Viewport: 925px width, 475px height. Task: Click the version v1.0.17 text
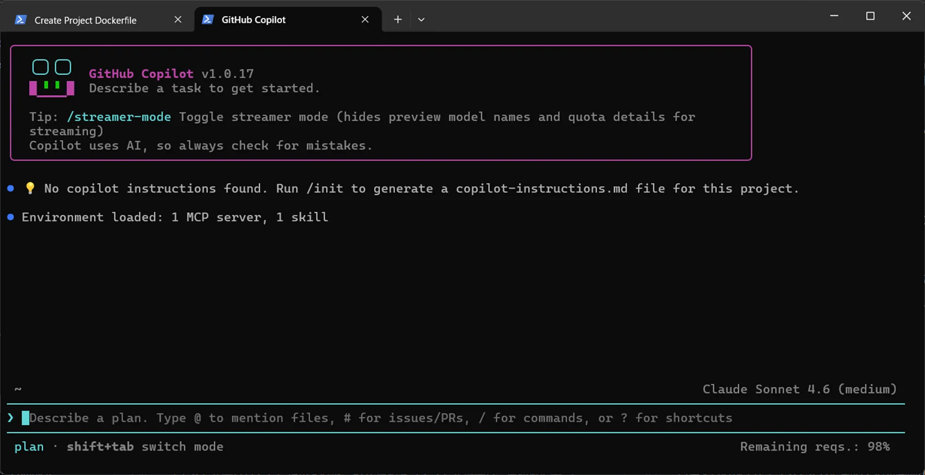click(x=228, y=74)
